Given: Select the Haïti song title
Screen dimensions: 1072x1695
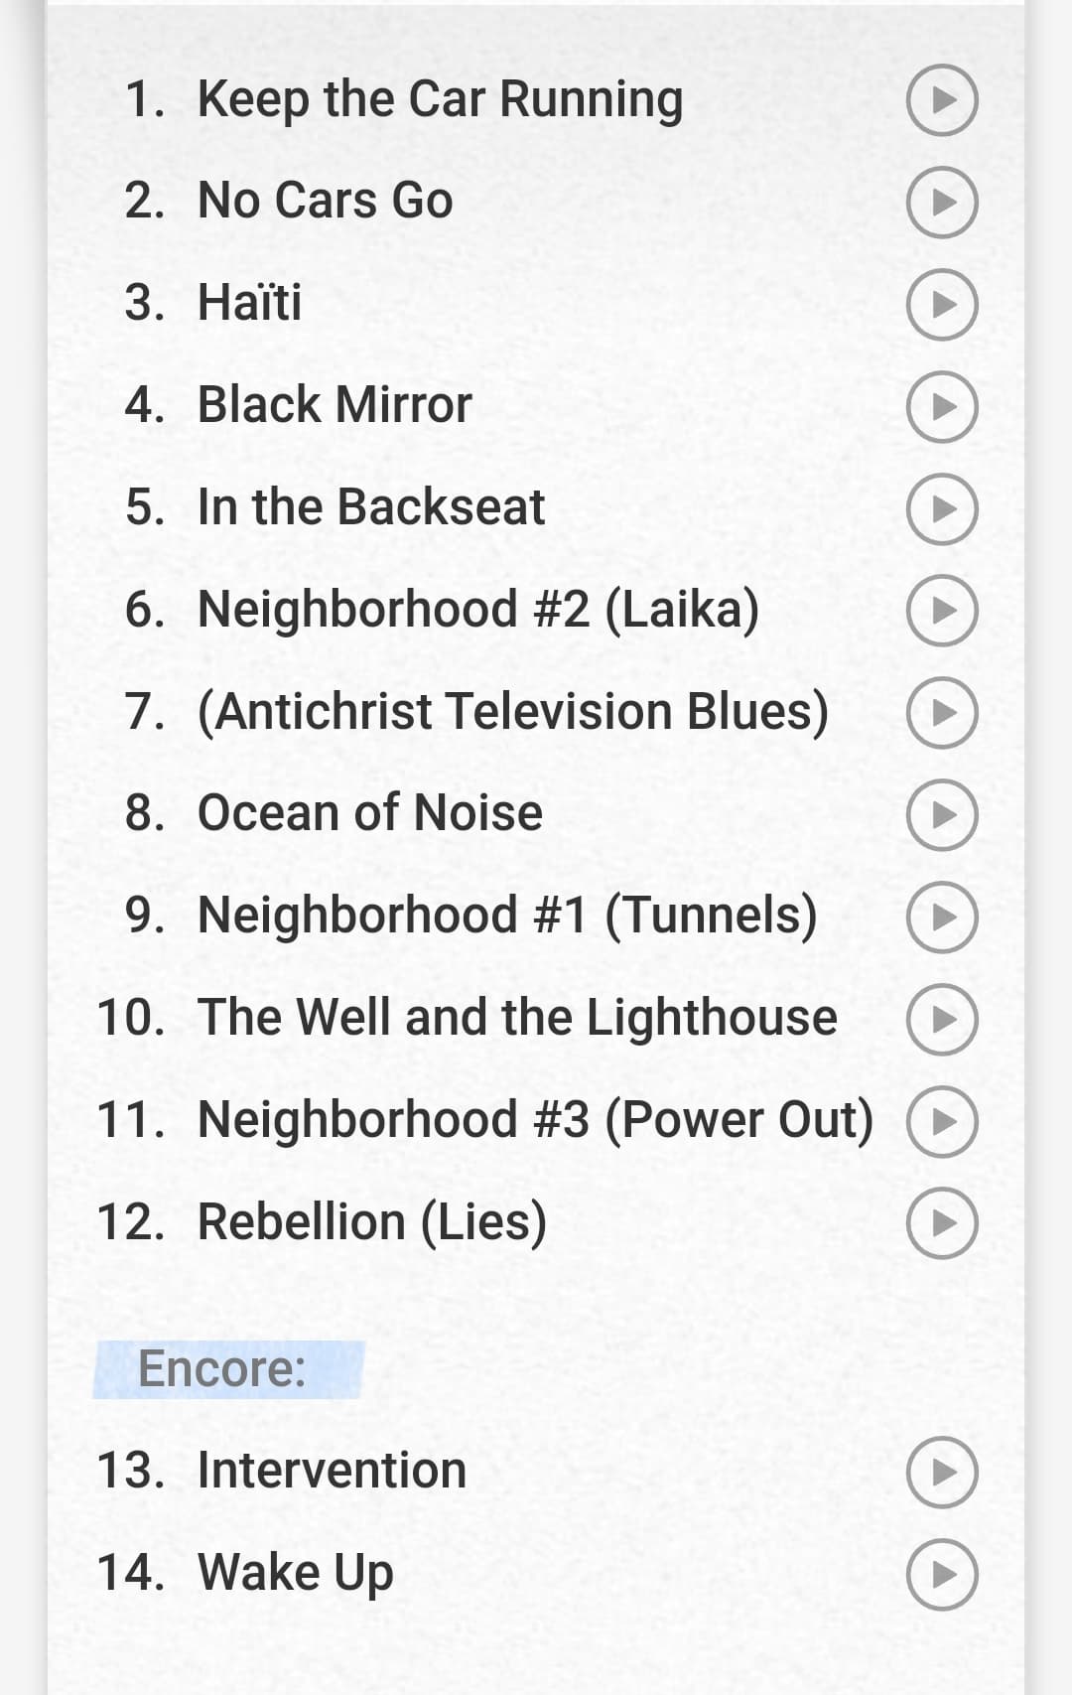Looking at the screenshot, I should click(249, 303).
